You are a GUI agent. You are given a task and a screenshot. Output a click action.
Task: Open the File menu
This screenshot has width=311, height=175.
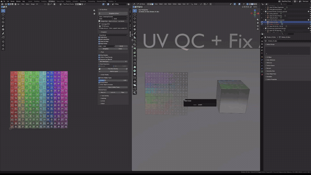tap(4, 1)
